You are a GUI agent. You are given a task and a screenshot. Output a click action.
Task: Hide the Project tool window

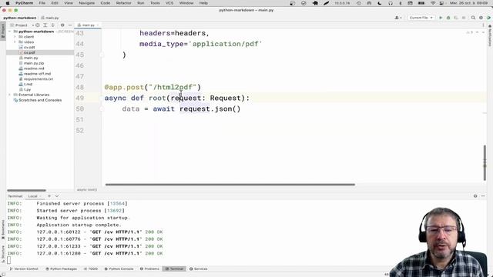(70, 25)
